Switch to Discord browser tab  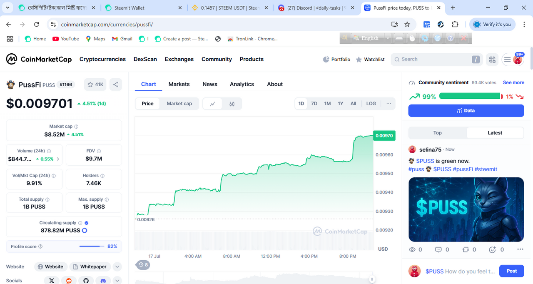point(316,7)
